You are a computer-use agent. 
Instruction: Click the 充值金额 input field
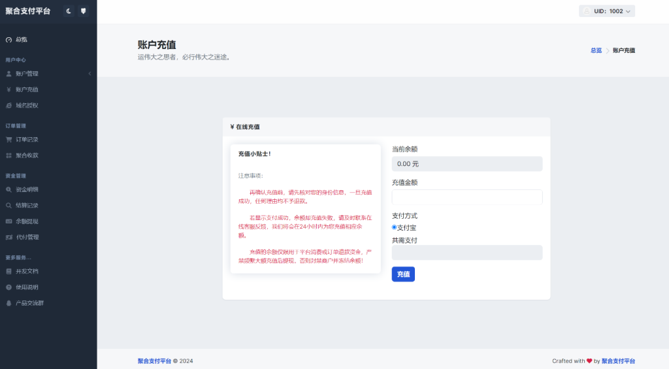click(466, 197)
